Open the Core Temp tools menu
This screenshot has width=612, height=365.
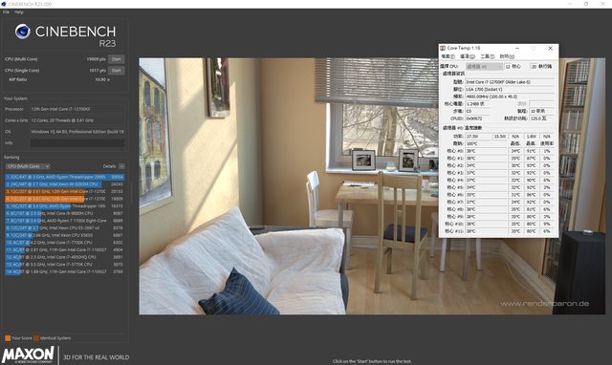[x=487, y=56]
